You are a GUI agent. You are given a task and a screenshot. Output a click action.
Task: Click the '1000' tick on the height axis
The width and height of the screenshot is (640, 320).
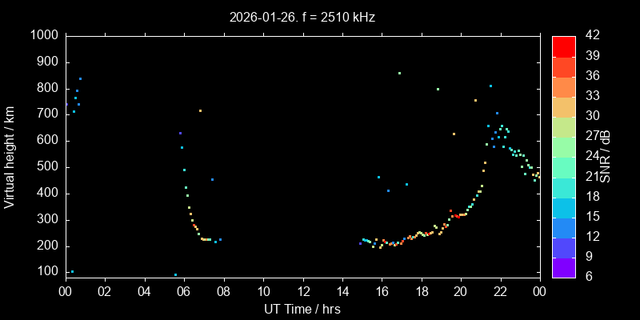tap(44, 36)
